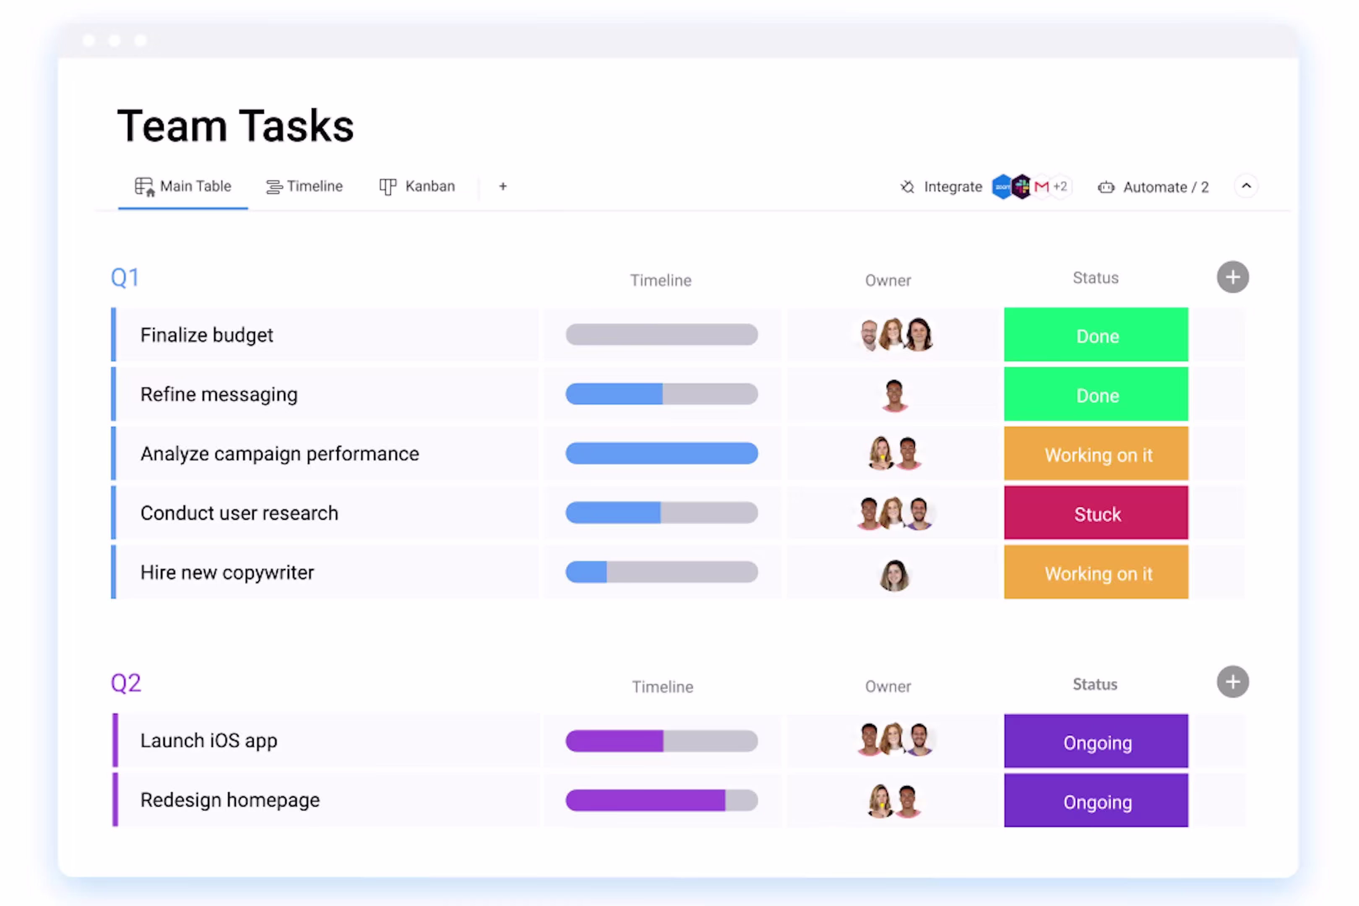Collapse the Q2 group title

[126, 683]
